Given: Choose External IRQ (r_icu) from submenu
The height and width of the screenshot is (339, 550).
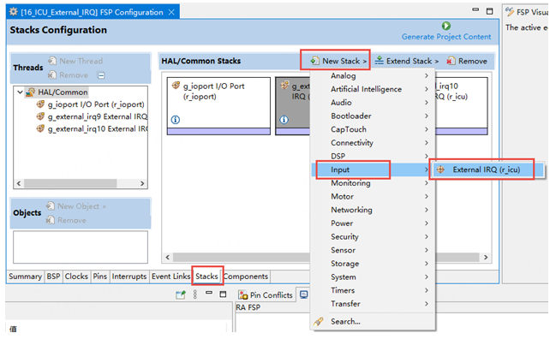Looking at the screenshot, I should 487,169.
